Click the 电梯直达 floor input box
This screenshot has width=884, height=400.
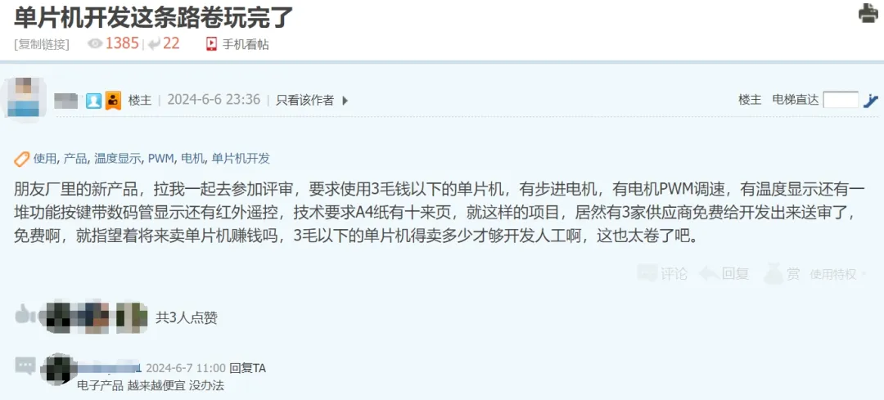click(x=841, y=101)
